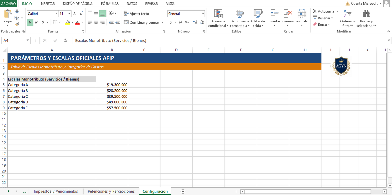
Task: Apply the percent style format
Action: point(180,22)
